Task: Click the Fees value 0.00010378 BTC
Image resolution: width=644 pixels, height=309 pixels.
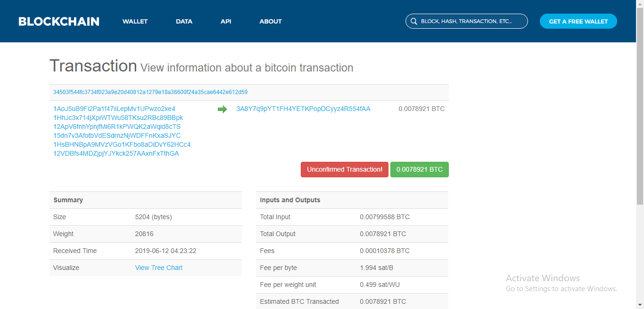Action: point(385,251)
